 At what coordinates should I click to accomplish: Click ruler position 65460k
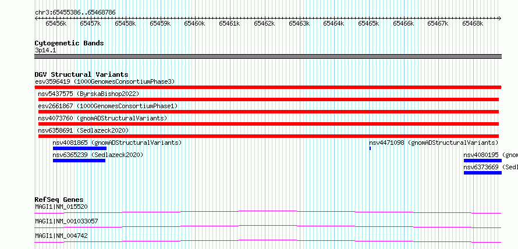pyautogui.click(x=195, y=23)
